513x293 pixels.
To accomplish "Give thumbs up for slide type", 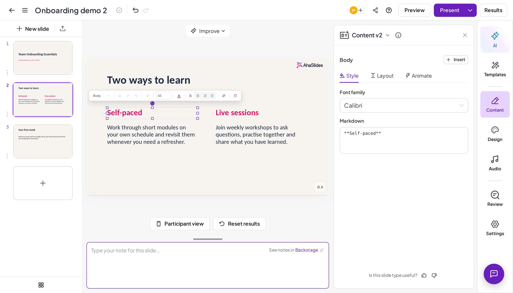I will pos(424,275).
